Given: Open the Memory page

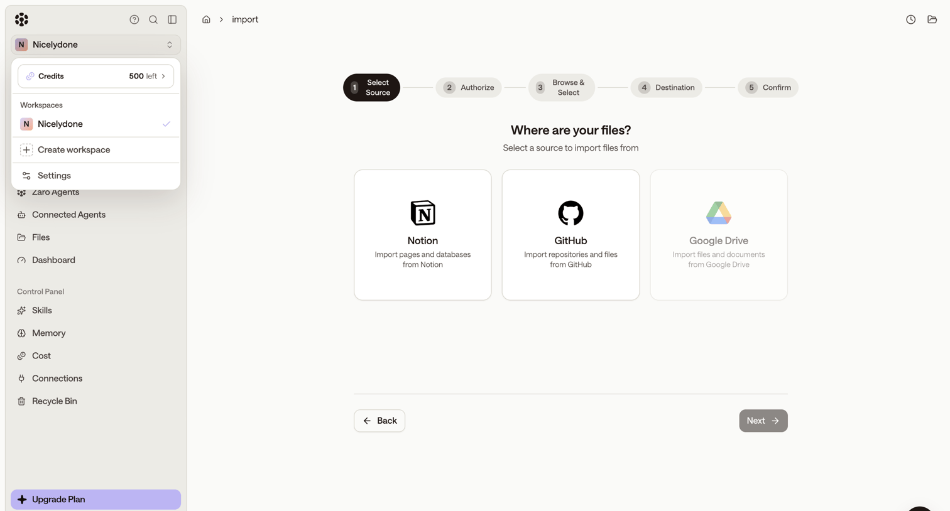Looking at the screenshot, I should (x=96, y=333).
